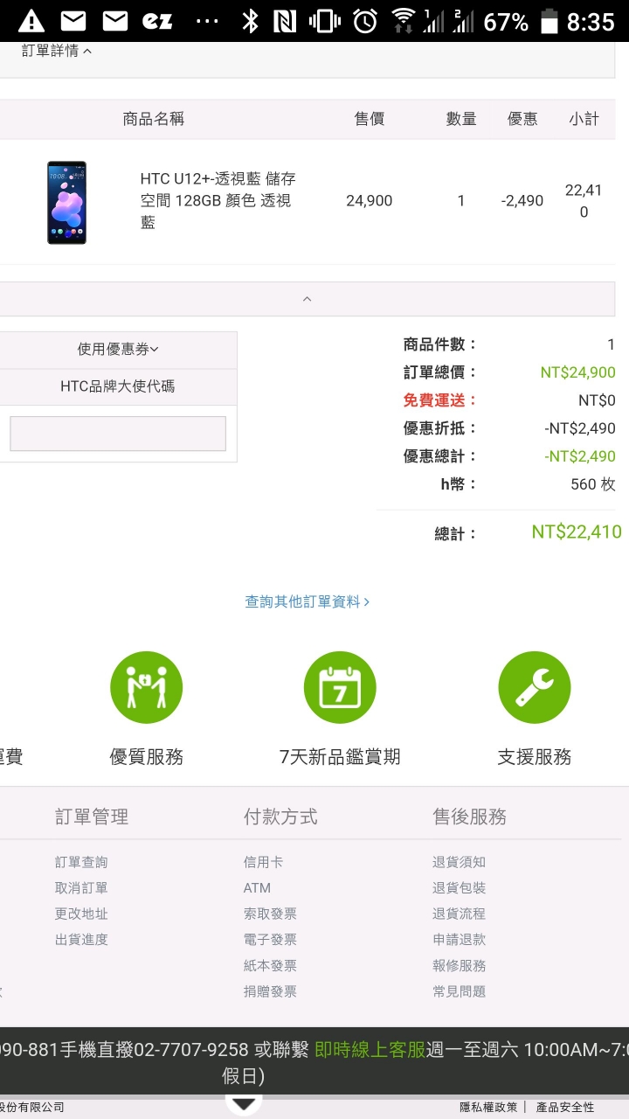Screen dimensions: 629x1119
Task: Tap the wrench support service icon
Action: pos(534,687)
